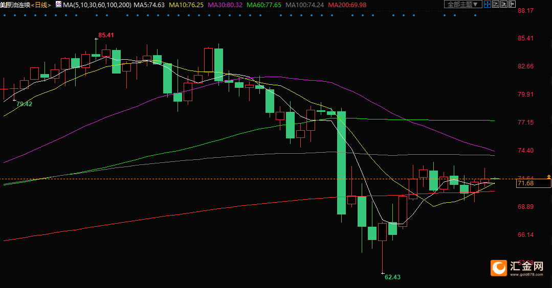The image size is (552, 288).
Task: Click the 62.43 low price marker
Action: point(392,277)
